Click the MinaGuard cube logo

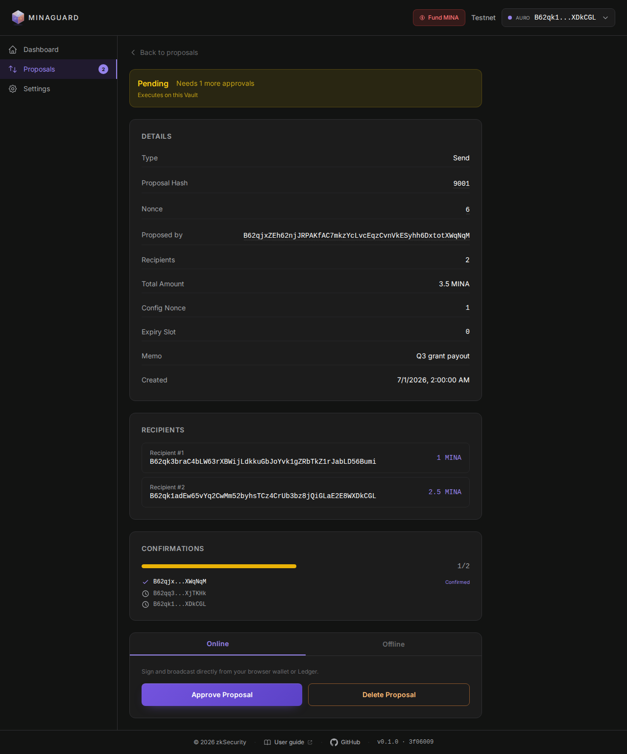click(18, 17)
